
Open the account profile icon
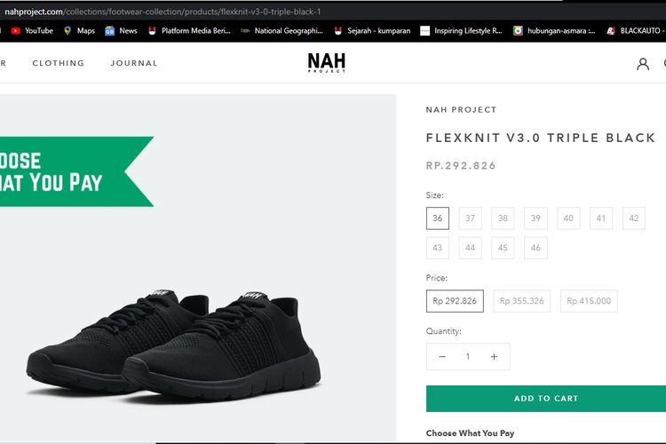[643, 64]
